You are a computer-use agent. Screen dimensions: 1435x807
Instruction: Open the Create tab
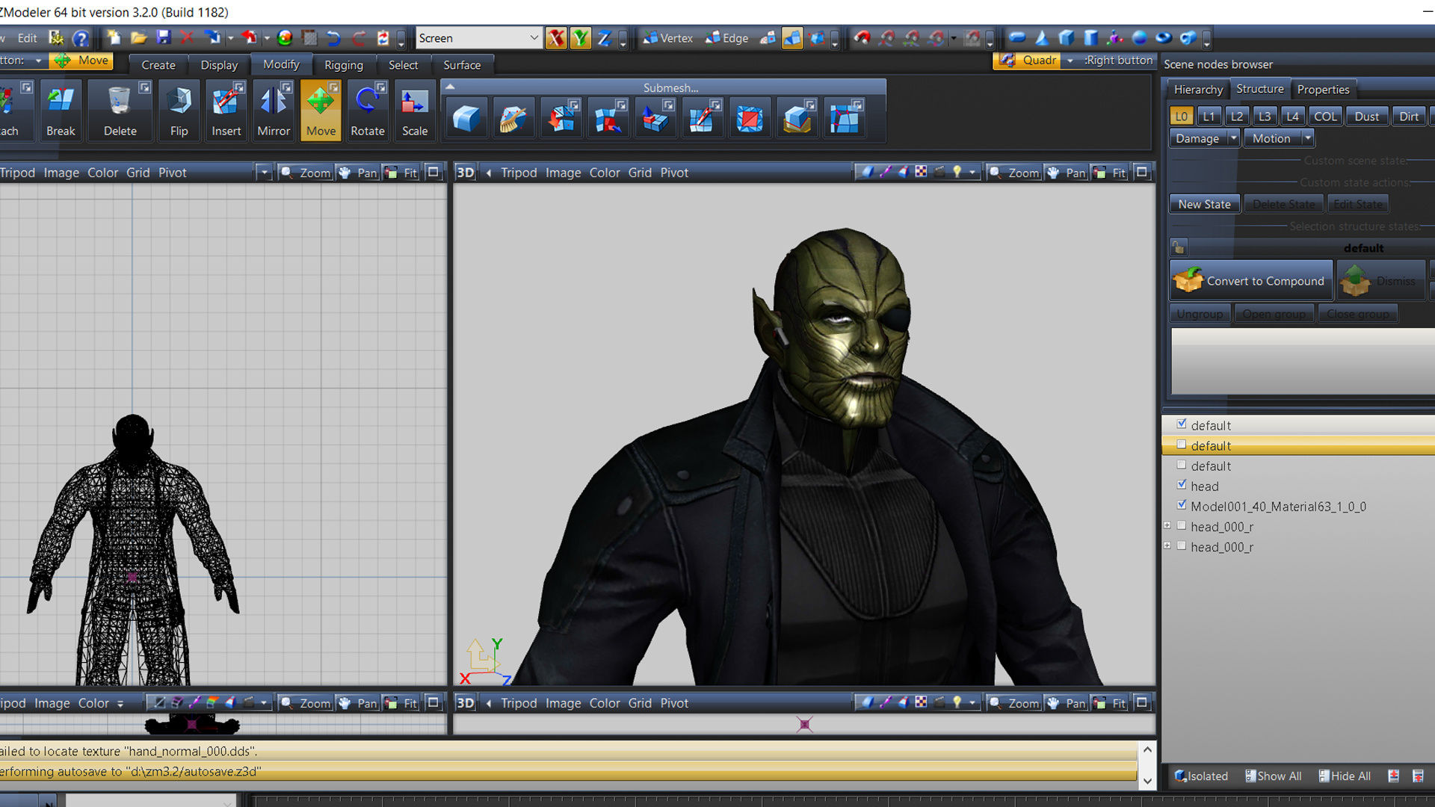pyautogui.click(x=158, y=65)
